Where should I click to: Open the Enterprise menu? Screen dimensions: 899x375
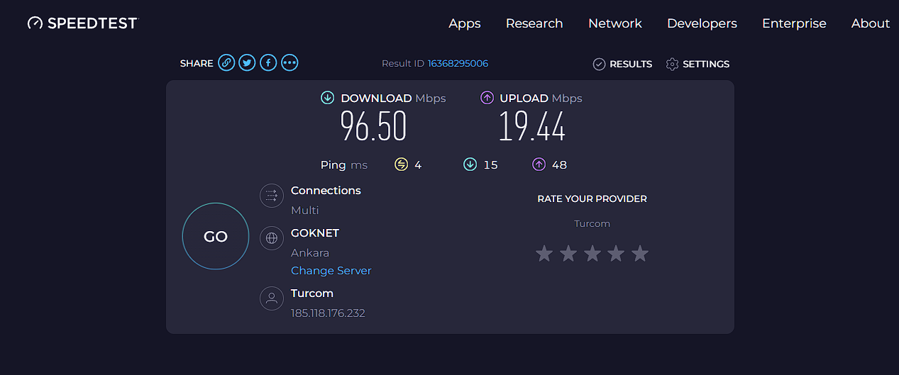(x=794, y=23)
